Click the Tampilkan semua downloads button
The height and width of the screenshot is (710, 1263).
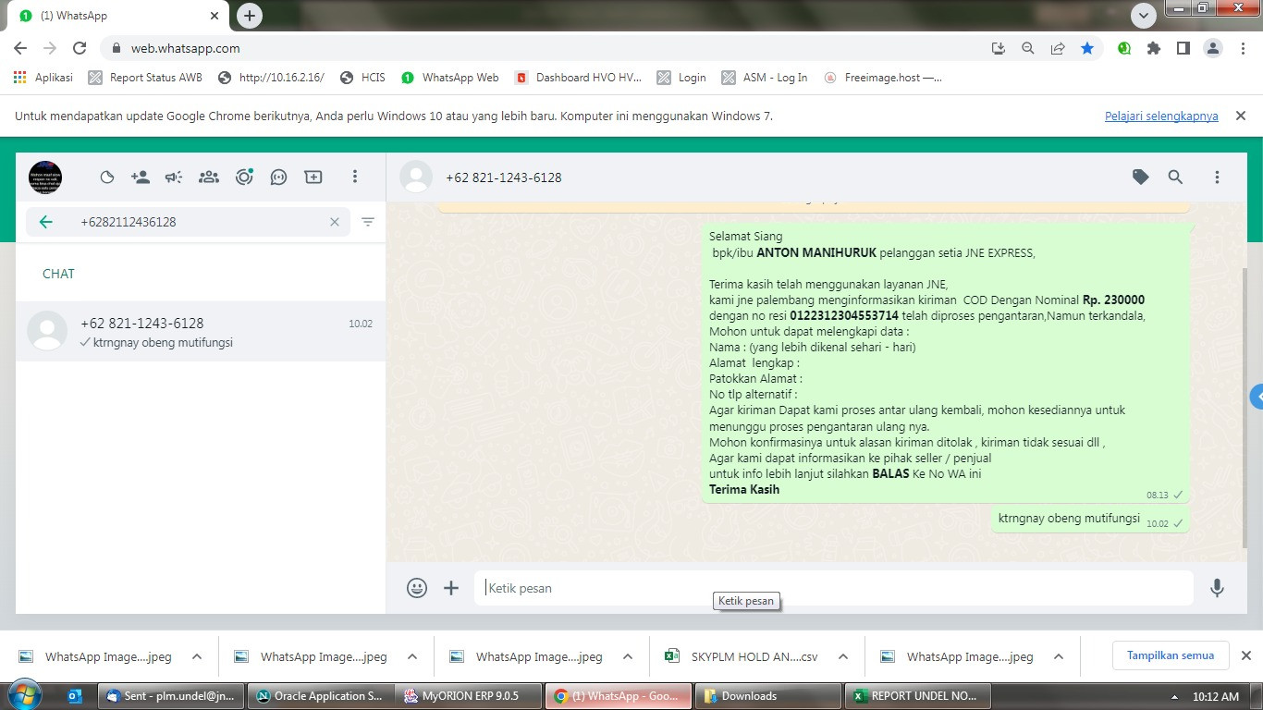point(1170,655)
